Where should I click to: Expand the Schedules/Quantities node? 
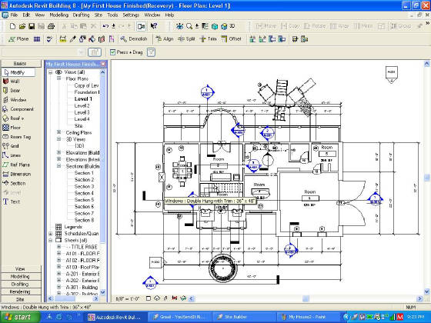[x=51, y=234]
